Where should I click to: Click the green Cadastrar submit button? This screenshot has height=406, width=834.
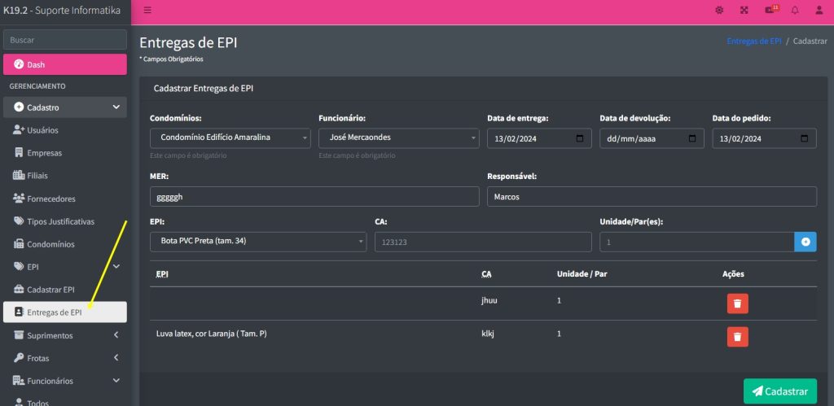click(779, 391)
